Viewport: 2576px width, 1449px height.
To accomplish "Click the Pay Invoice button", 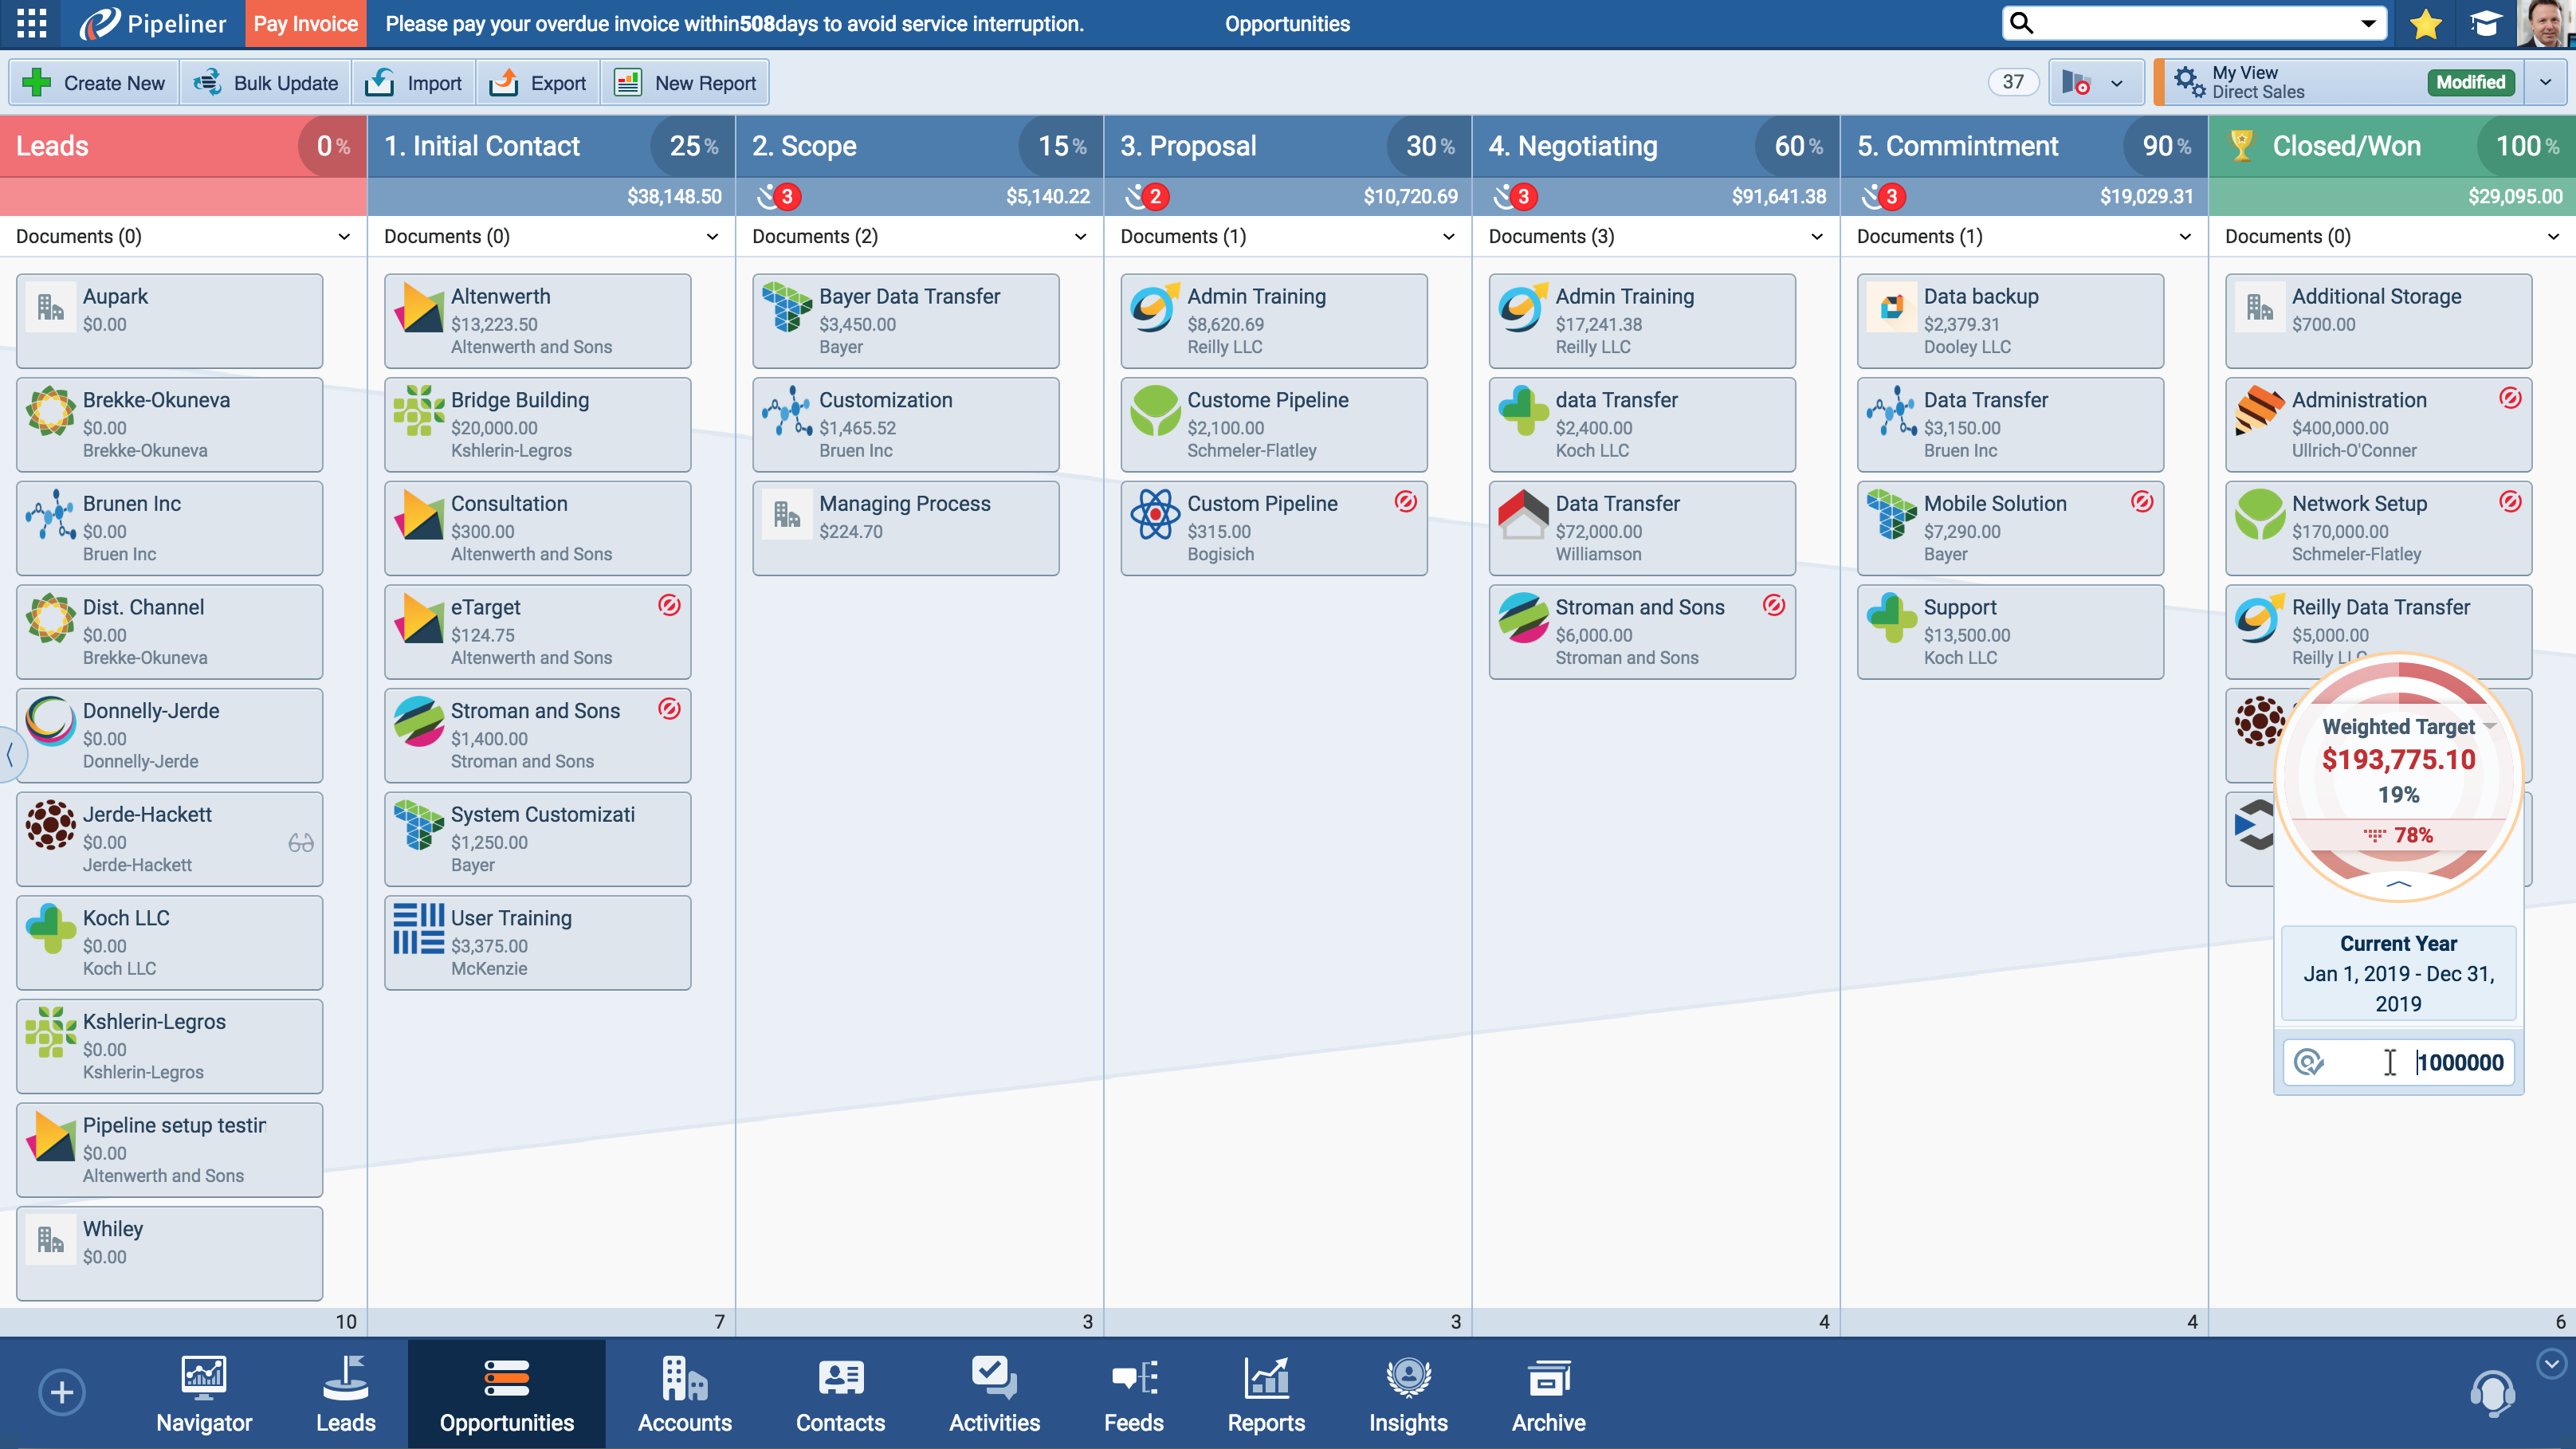I will pos(305,23).
